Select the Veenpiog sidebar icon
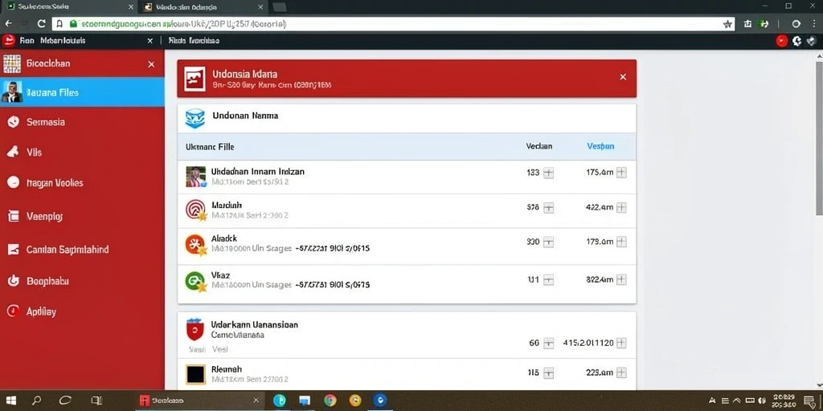Screen dimensions: 823x411 coord(13,216)
